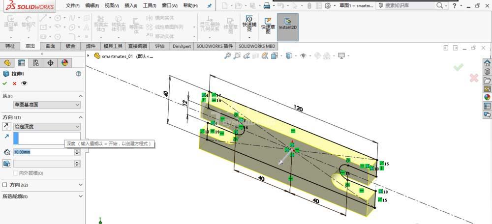The image size is (492, 224).
Task: Open help for the 拉伸1 feature
Action: [78, 74]
